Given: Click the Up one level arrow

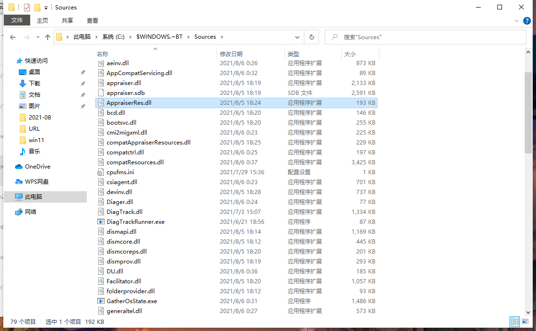Looking at the screenshot, I should [47, 37].
